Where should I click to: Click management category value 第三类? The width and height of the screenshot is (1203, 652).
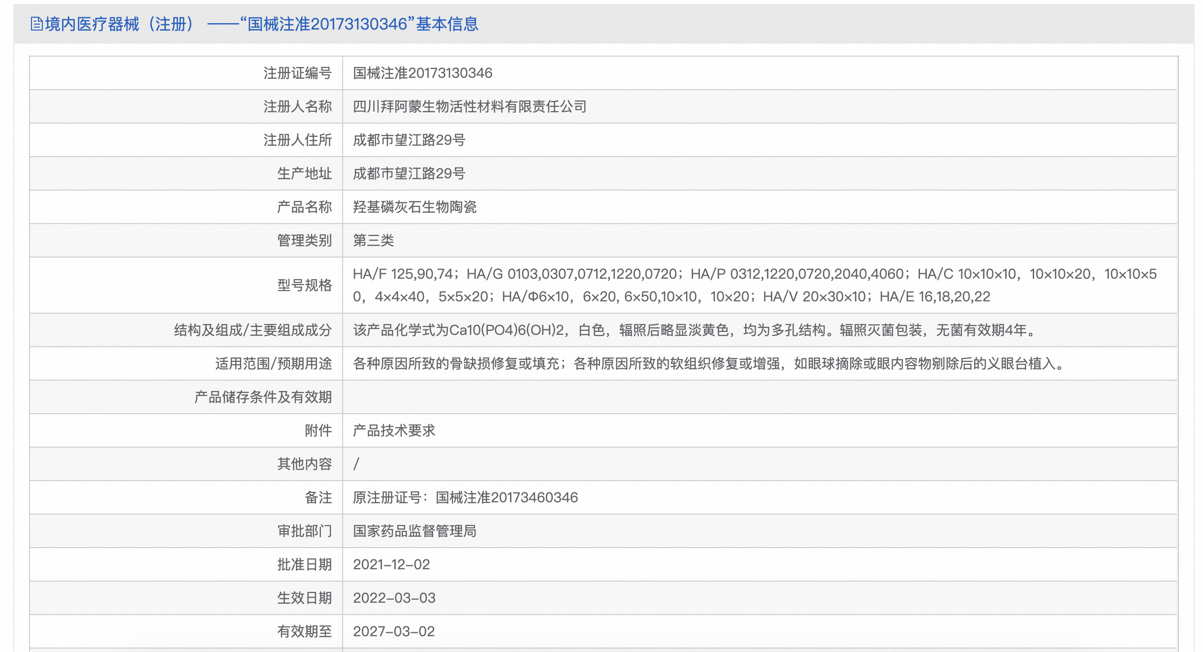click(x=373, y=240)
